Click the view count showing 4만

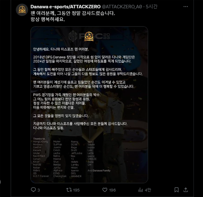pyautogui.click(x=148, y=190)
